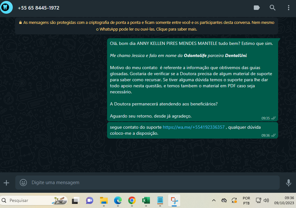
Task: Open the three-dot chat menu
Action: [288, 8]
